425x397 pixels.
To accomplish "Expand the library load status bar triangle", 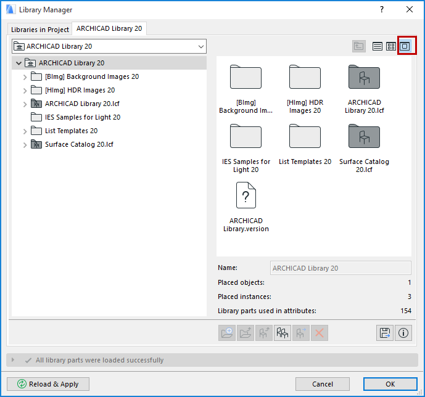I will pyautogui.click(x=13, y=360).
